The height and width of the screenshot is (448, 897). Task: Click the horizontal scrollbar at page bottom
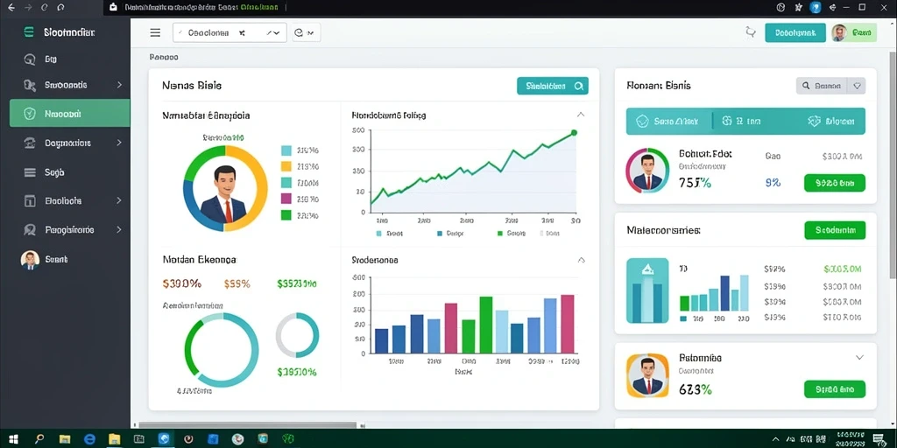pos(248,425)
